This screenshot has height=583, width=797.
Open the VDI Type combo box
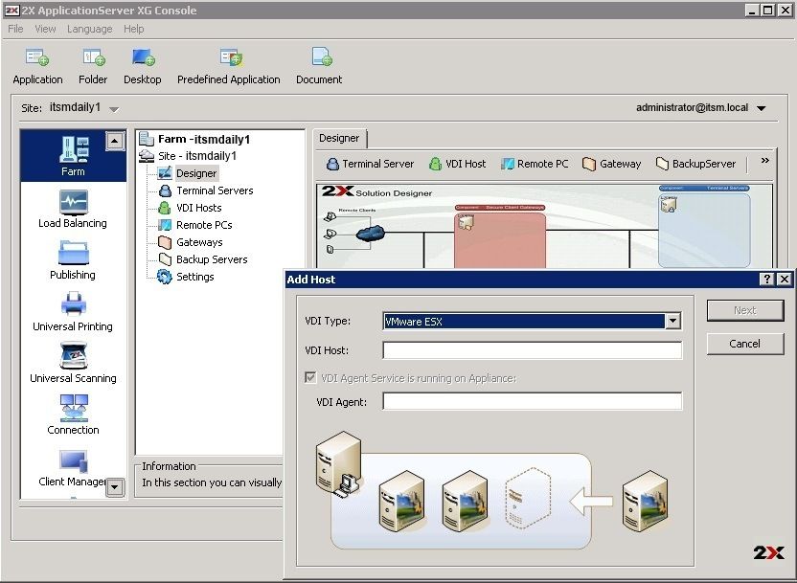pos(532,321)
